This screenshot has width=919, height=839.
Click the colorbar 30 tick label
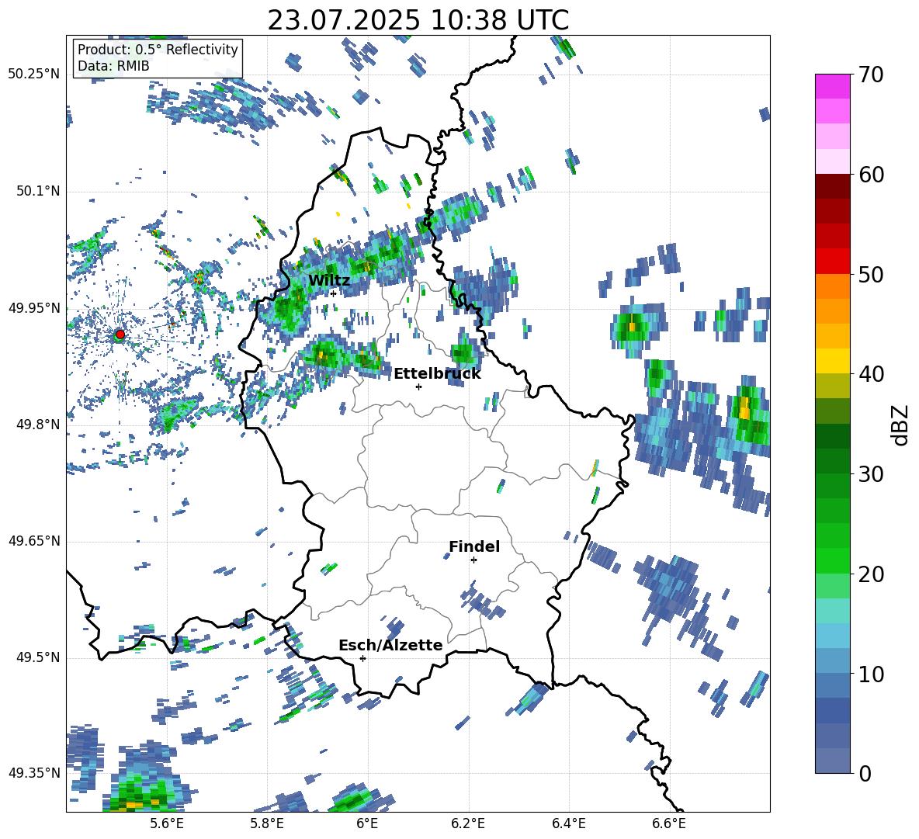871,474
